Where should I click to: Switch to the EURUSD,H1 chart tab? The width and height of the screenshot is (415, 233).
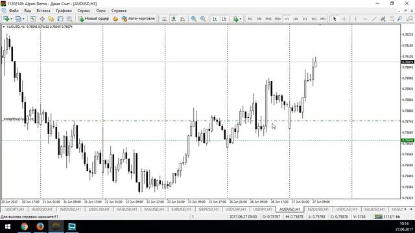coord(181,209)
